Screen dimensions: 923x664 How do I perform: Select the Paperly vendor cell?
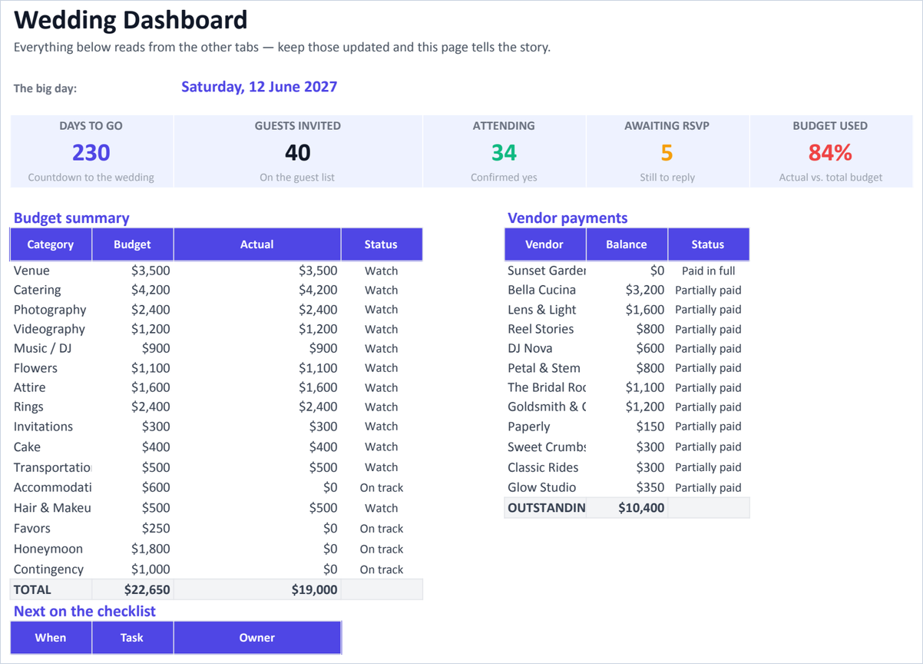tap(544, 427)
